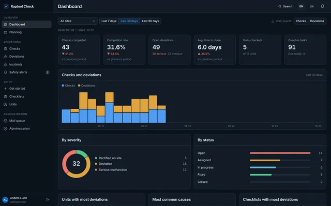Click the blue In progress status bar
Screen dimensions: 331x206
coord(263,167)
